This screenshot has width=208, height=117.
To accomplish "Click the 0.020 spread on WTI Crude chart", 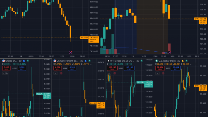I will [x=121, y=68].
